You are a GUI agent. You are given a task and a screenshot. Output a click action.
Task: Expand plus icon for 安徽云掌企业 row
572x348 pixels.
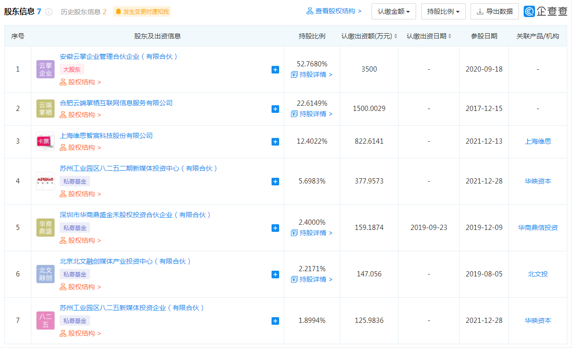click(275, 70)
